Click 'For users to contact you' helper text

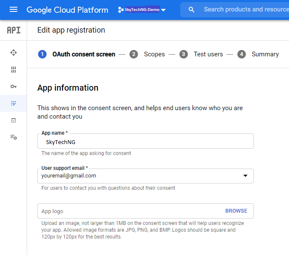108,188
